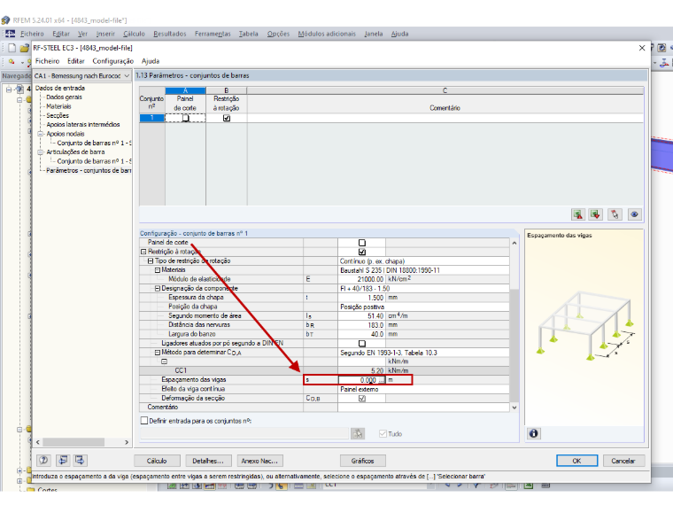Open the Configuração menu
The width and height of the screenshot is (673, 505).
pyautogui.click(x=112, y=61)
